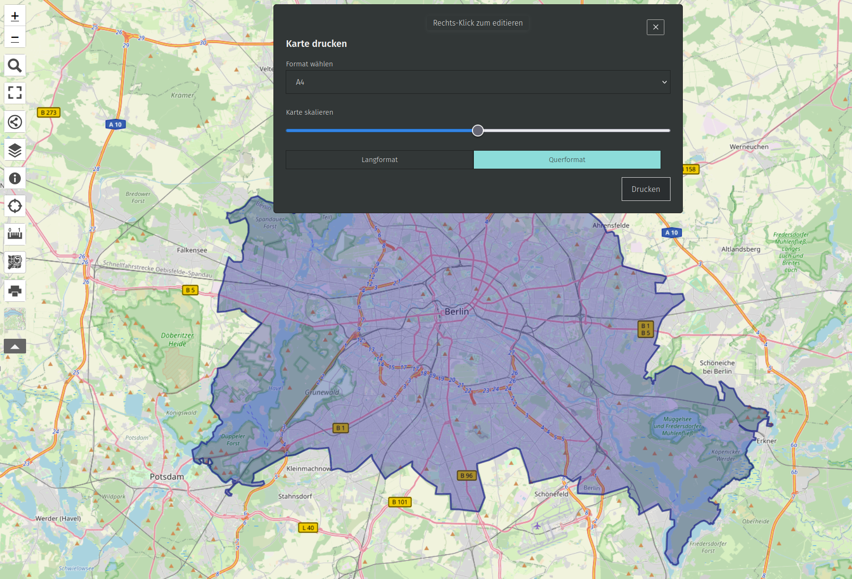Show the info panel
This screenshot has height=579, width=852.
click(x=15, y=178)
